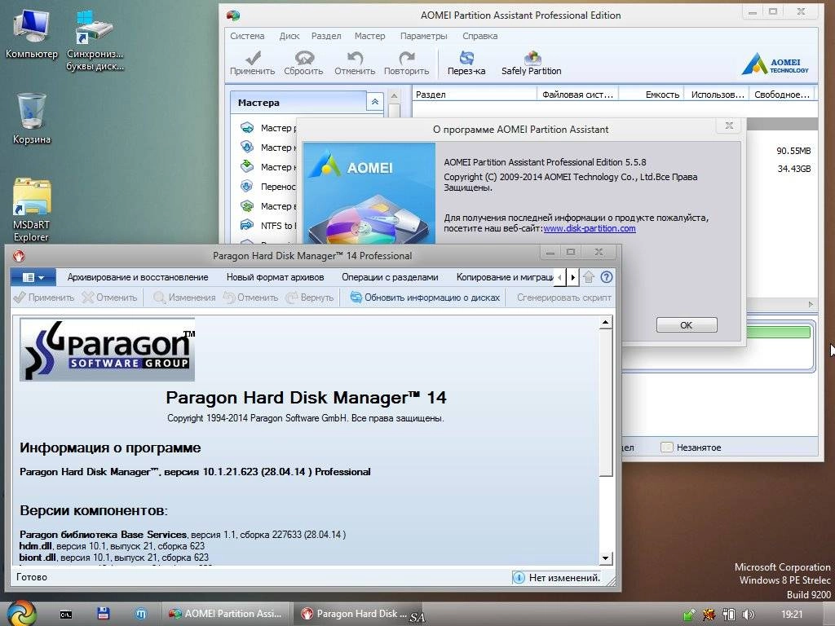Viewport: 835px width, 626px height.
Task: Click the Paragon Software Group logo
Action: (x=107, y=349)
